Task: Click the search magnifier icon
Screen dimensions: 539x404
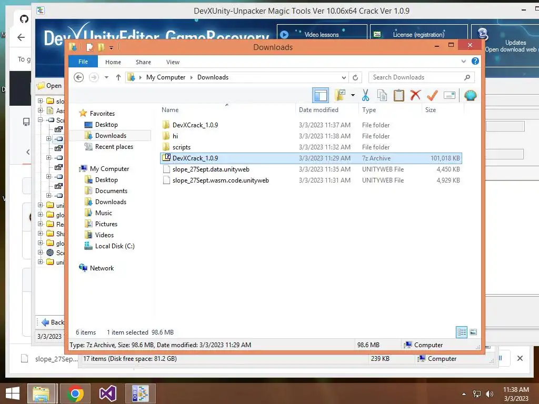Action: (x=467, y=77)
